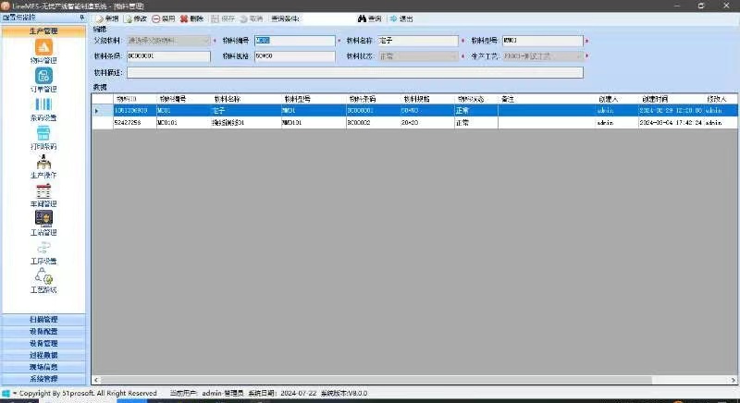Click the horizontal scrollbar left arrow
This screenshot has height=403, width=740.
click(x=96, y=380)
